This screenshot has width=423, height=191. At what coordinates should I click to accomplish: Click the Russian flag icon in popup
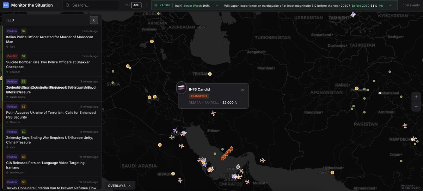tap(181, 88)
